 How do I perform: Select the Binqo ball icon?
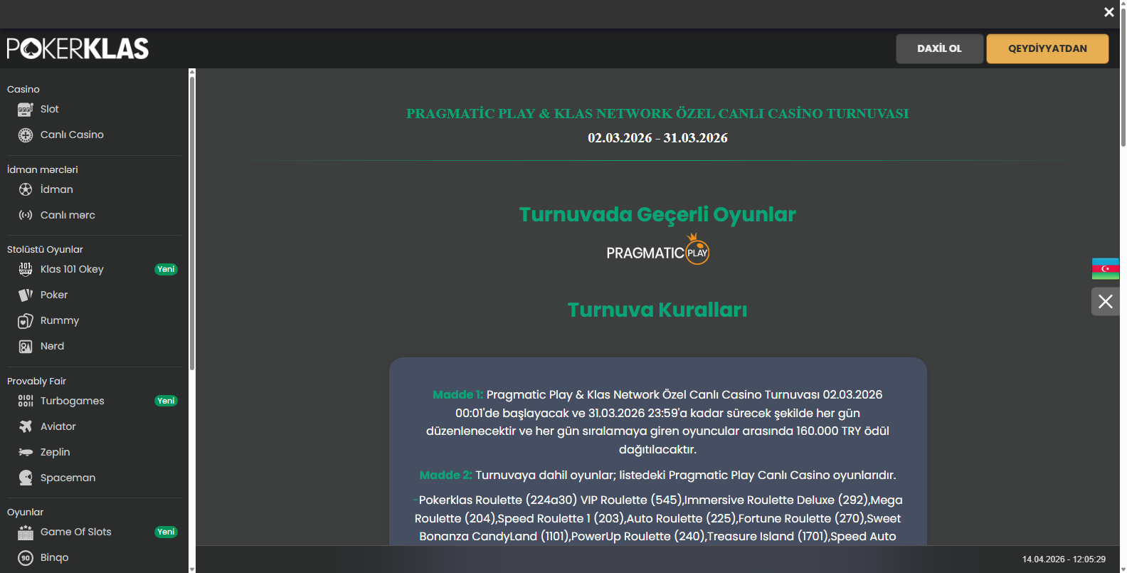(26, 558)
